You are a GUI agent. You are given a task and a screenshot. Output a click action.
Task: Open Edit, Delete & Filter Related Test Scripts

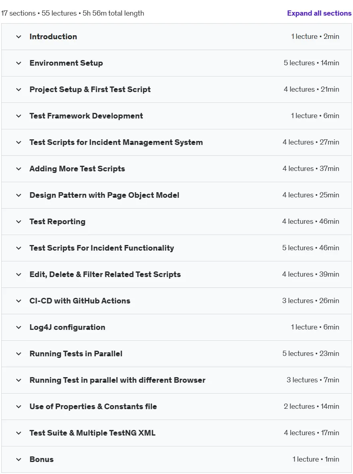(105, 275)
